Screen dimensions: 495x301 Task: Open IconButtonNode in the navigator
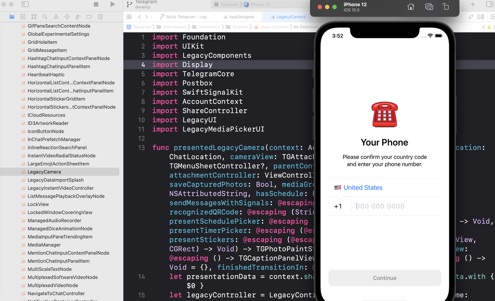[46, 131]
